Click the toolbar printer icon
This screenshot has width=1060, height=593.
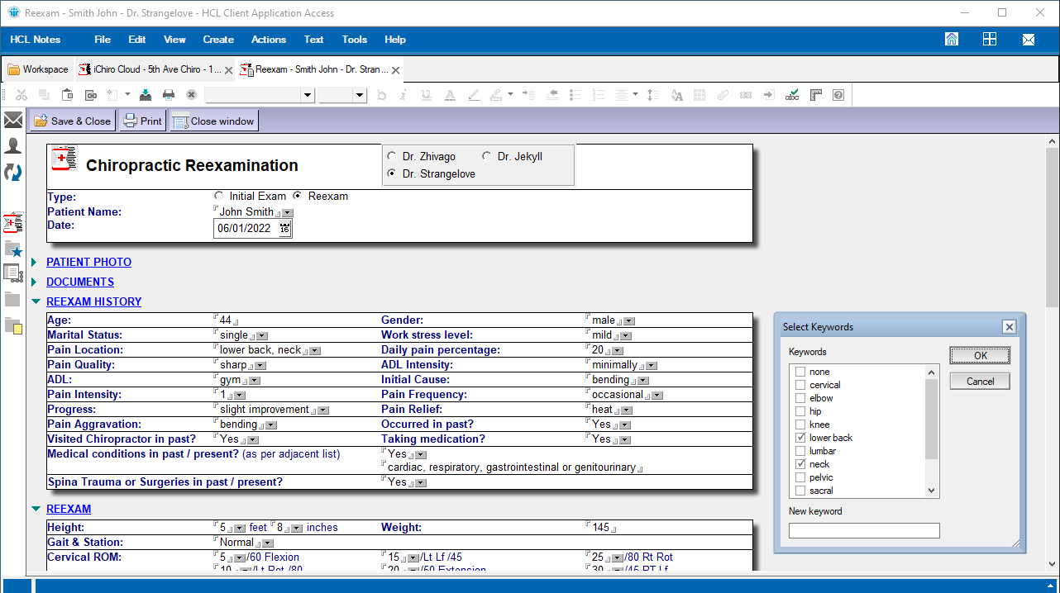coord(169,95)
